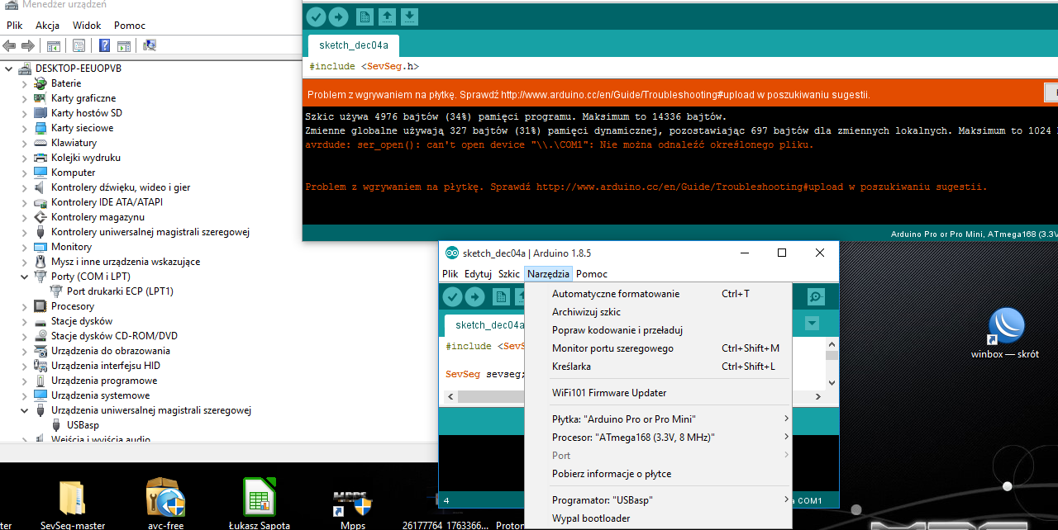Open Łukasz Sapota spreadsheet on desktop

(x=260, y=504)
